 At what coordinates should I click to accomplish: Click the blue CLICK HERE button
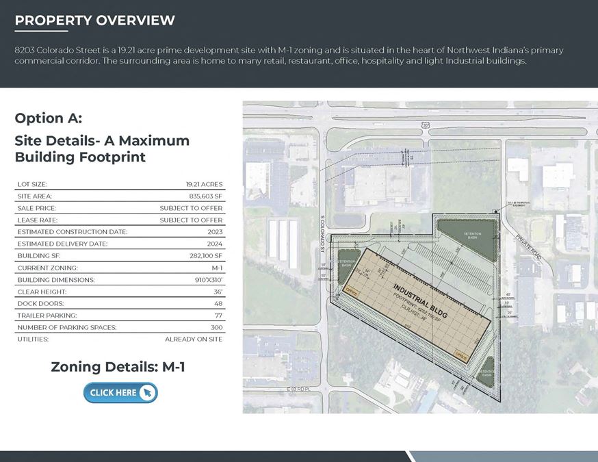tap(120, 393)
